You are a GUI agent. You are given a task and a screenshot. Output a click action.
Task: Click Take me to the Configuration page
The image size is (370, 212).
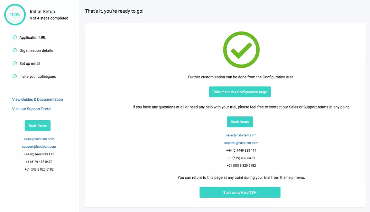pos(240,92)
